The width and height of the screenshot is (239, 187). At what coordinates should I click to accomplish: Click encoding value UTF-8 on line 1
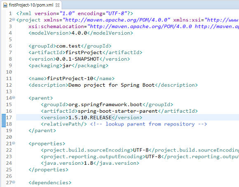coord(116,14)
